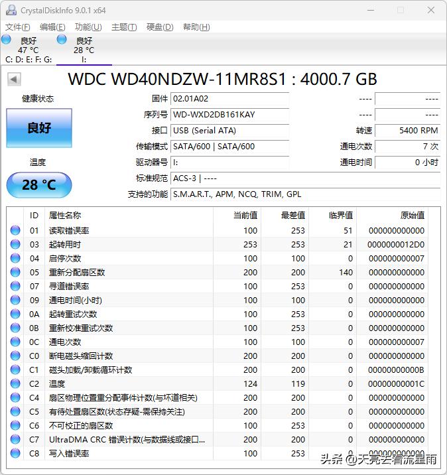Image resolution: width=447 pixels, height=475 pixels.
Task: Click status orb for attribute 01 读取错误率
Action: 15,230
